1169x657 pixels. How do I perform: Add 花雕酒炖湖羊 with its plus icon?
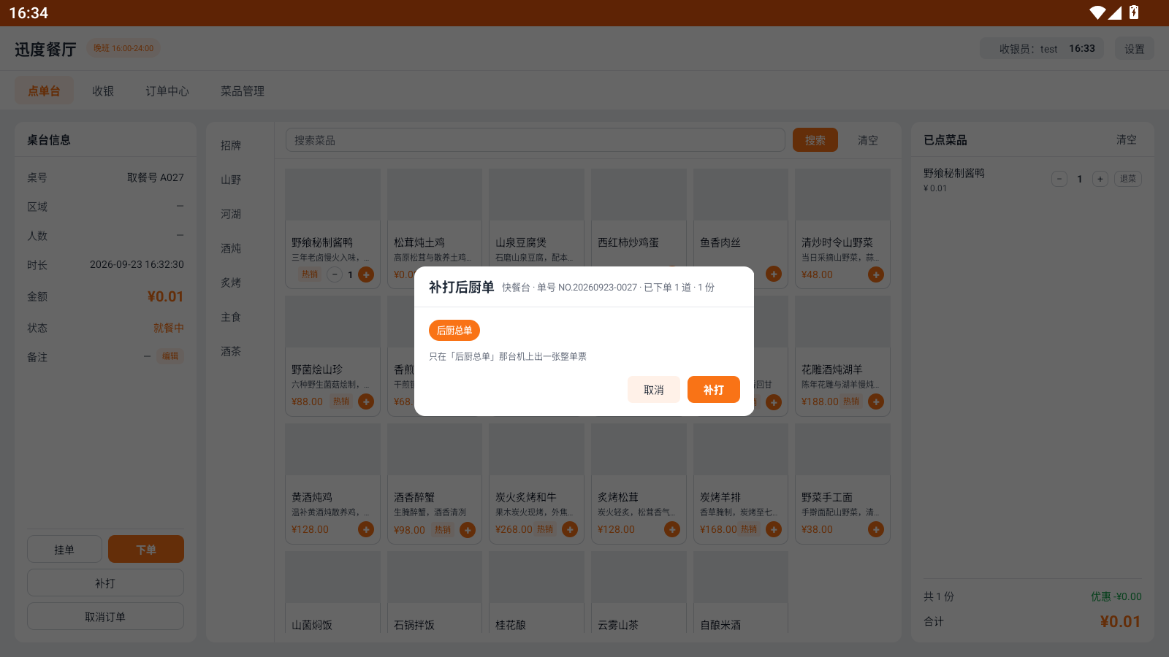pos(875,401)
